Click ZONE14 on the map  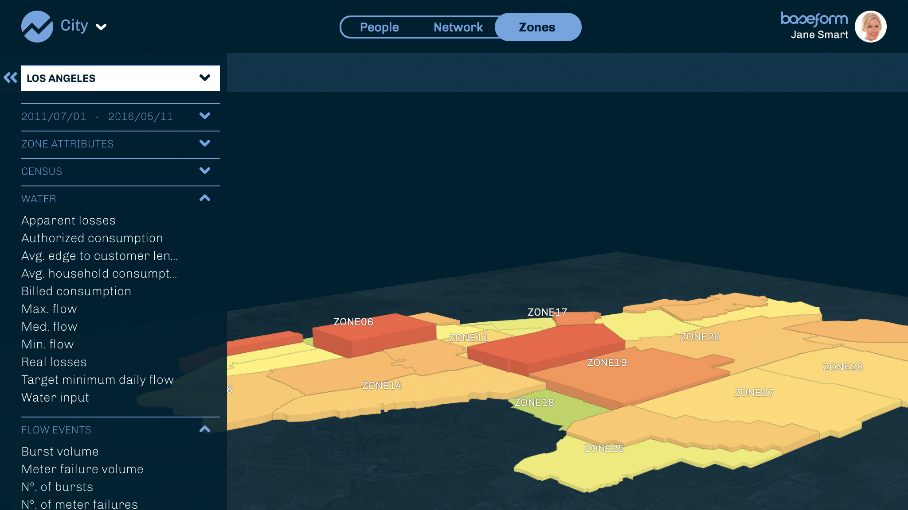click(382, 386)
